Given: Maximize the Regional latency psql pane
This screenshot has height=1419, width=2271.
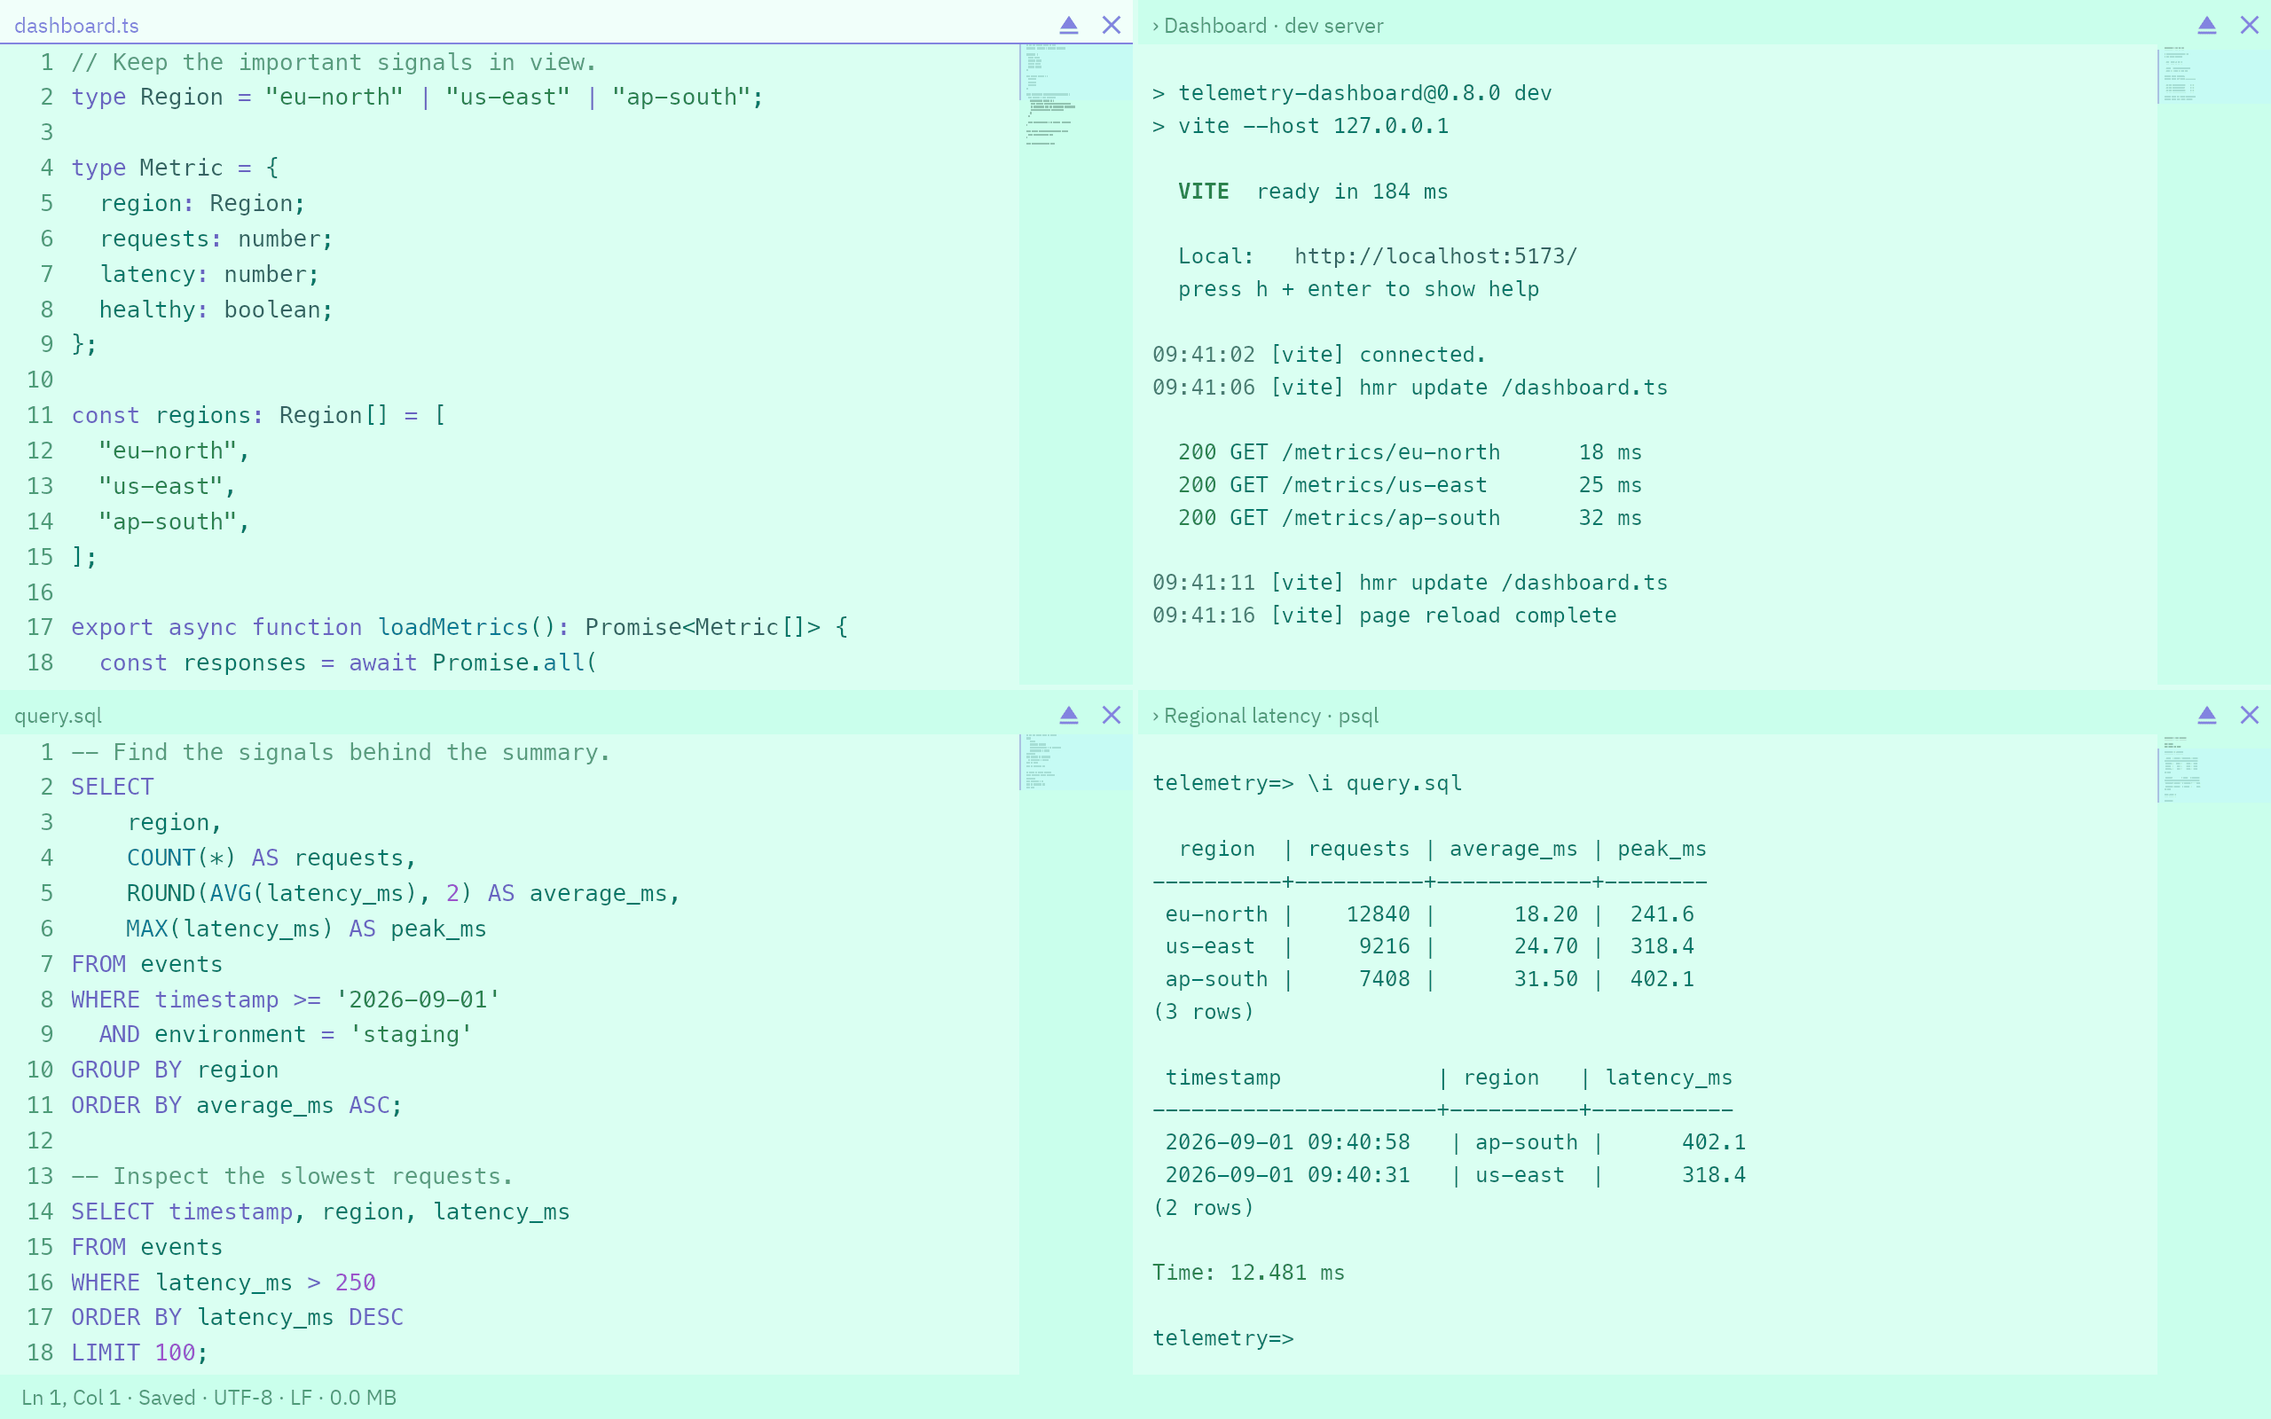Looking at the screenshot, I should pos(2206,715).
